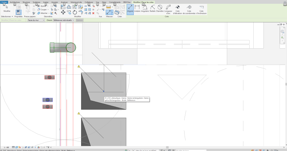Click the Modifier selection button
Viewport: 287px width, 151px height.
[x=7, y=9]
